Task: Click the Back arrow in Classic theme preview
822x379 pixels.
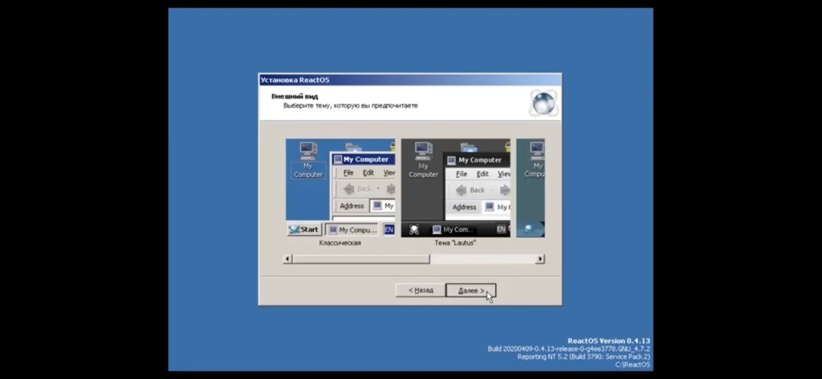Action: 349,189
